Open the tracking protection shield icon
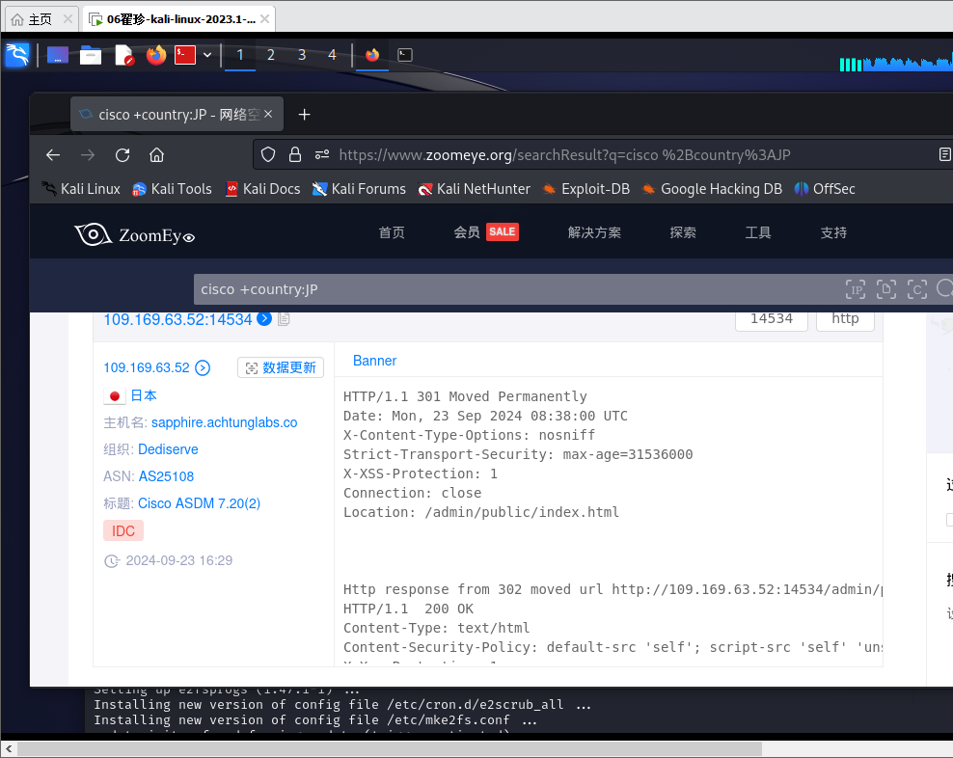Viewport: 953px width, 758px height. coord(268,155)
